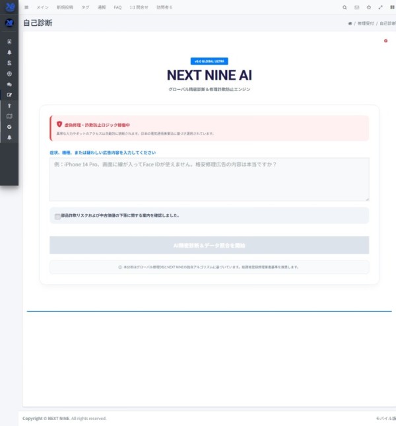396x426 pixels.
Task: Open the 訪問者 6 menu item
Action: (x=164, y=7)
